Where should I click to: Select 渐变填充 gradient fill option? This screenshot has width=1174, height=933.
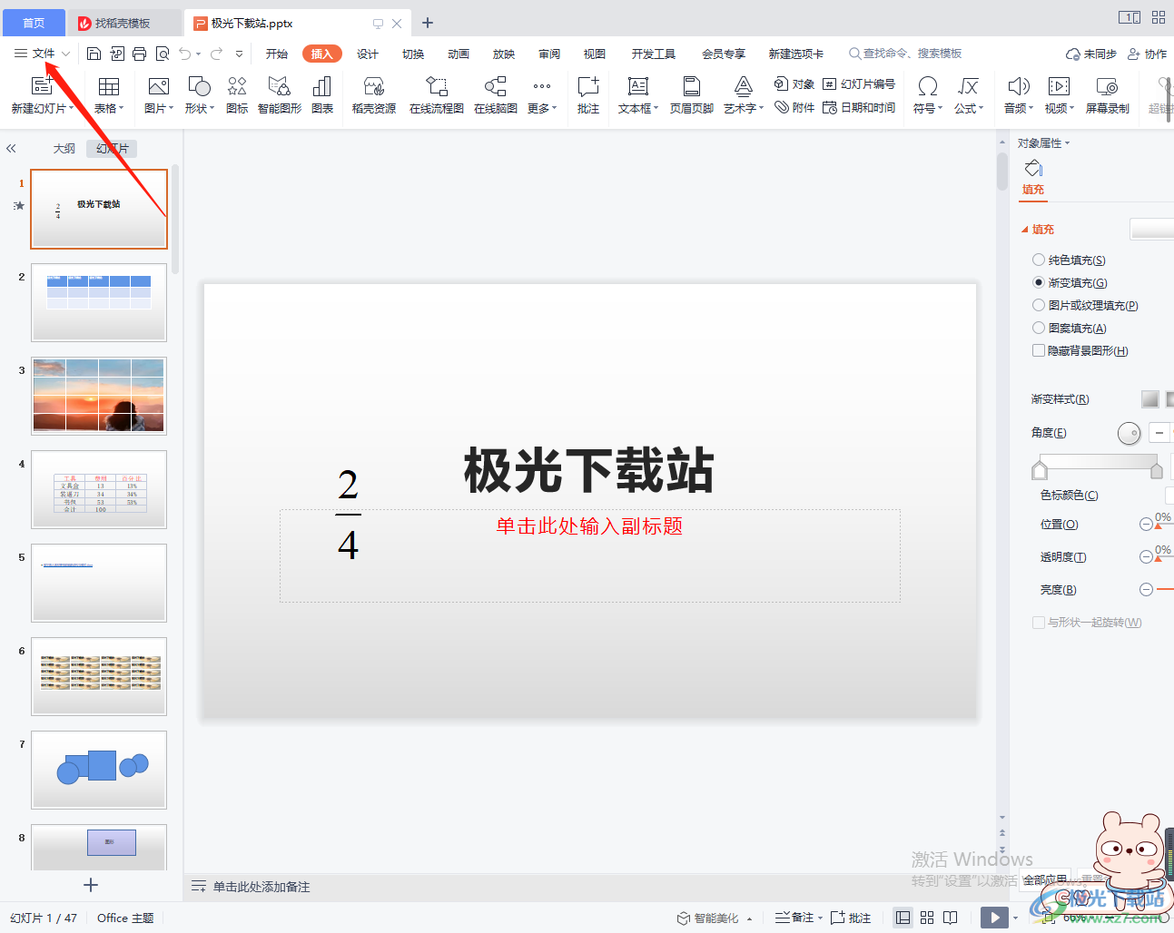click(1070, 283)
